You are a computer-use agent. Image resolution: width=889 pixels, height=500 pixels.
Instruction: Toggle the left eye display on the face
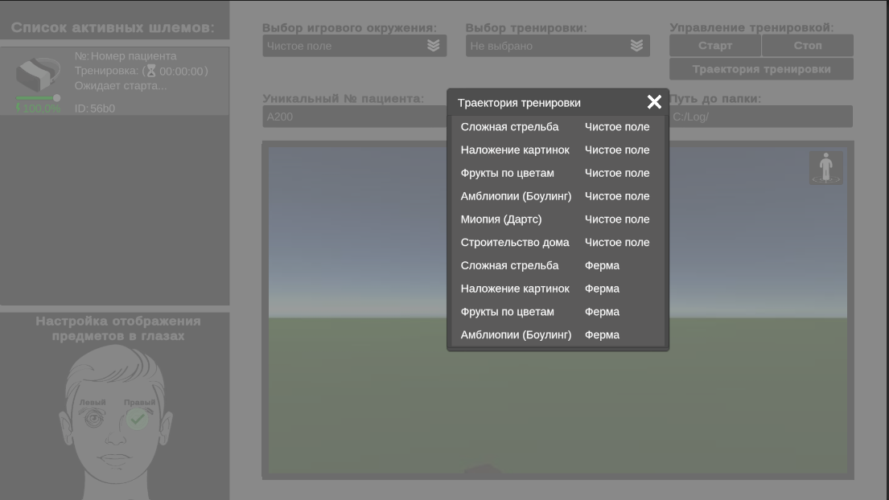tap(93, 419)
